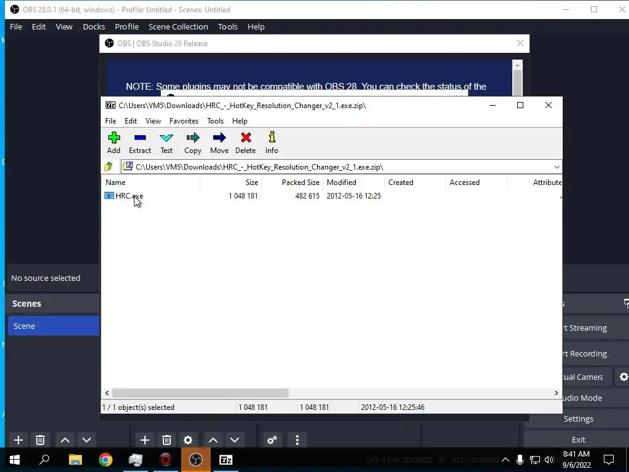Move scene up with the arrow icon
Viewport: 629px width, 472px height.
pyautogui.click(x=65, y=440)
